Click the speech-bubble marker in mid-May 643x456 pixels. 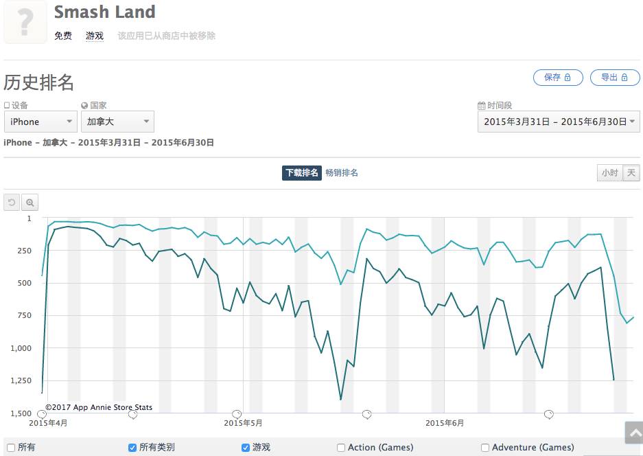pos(366,414)
